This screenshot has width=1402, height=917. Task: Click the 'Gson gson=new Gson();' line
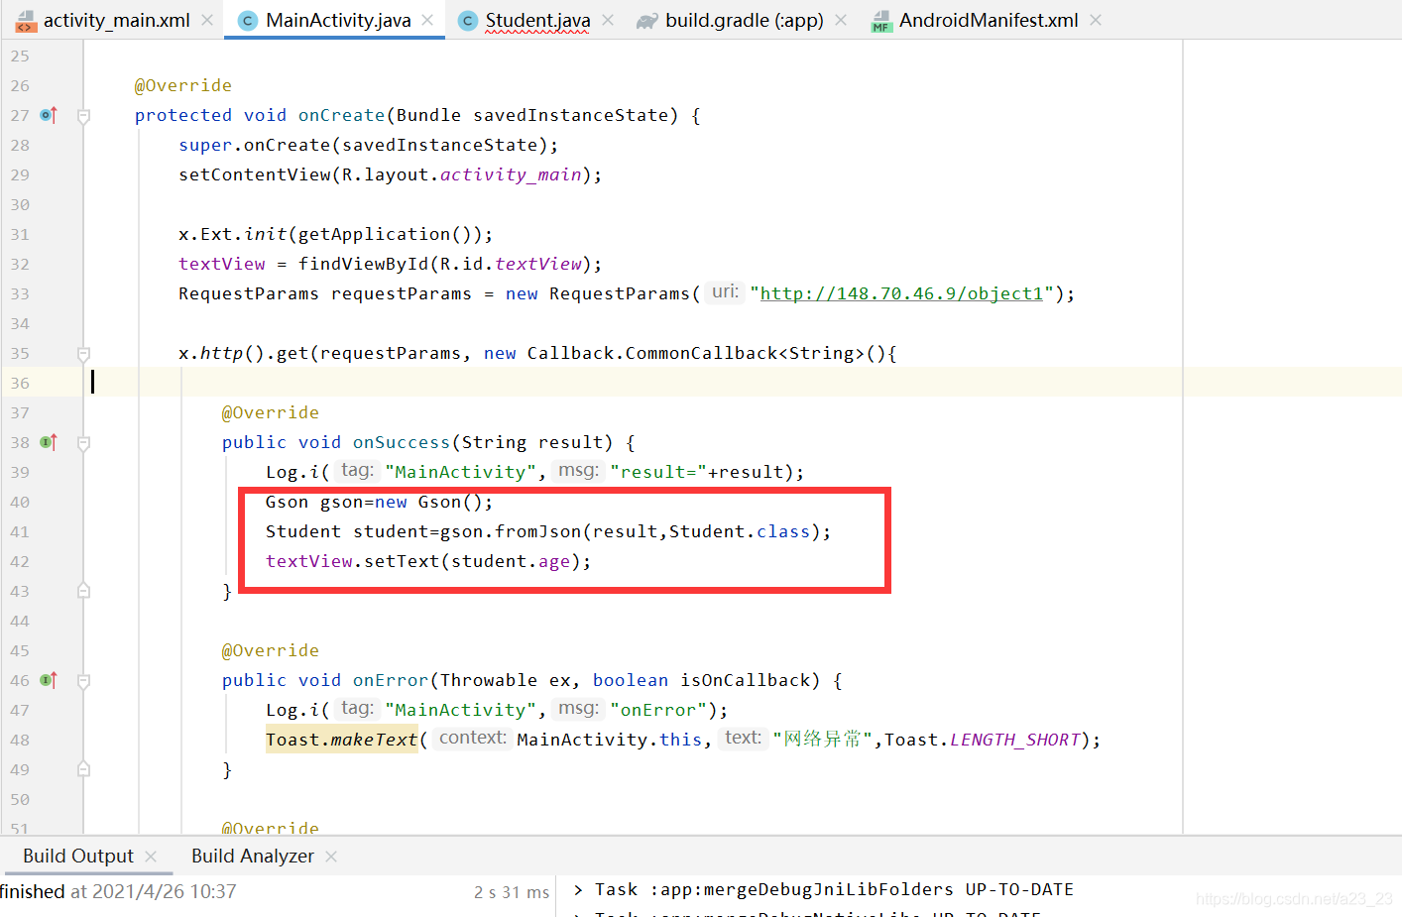pyautogui.click(x=380, y=502)
